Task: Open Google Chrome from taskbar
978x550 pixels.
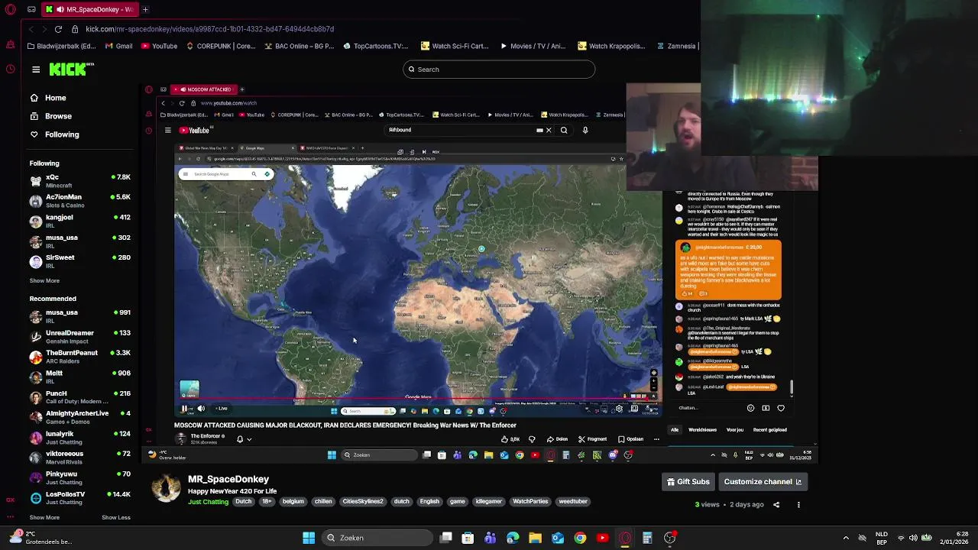Action: (x=580, y=538)
